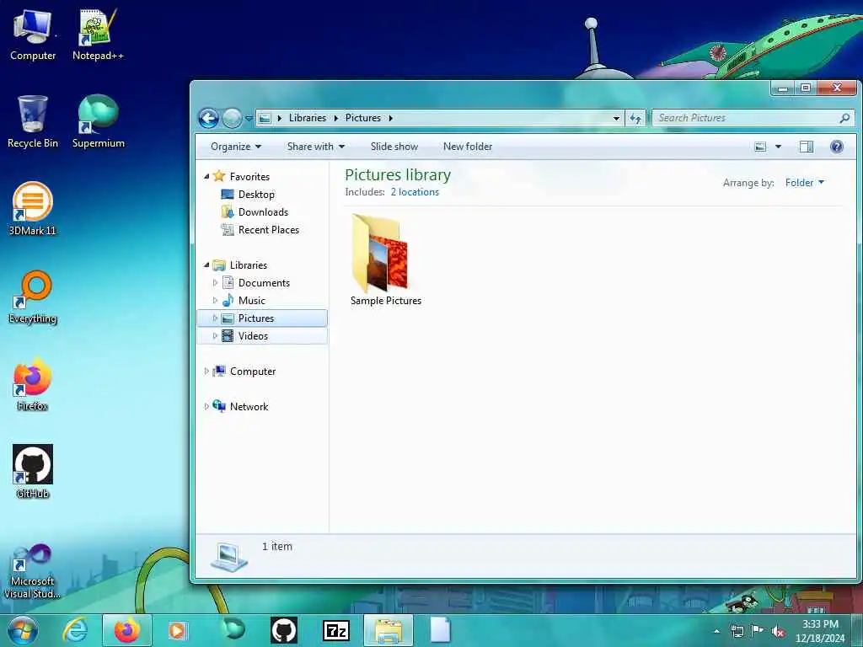
Task: Click the search magnifier icon
Action: [844, 118]
